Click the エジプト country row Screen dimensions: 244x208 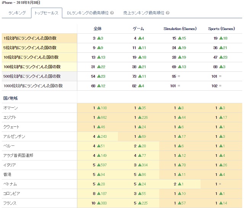[x=122, y=117]
